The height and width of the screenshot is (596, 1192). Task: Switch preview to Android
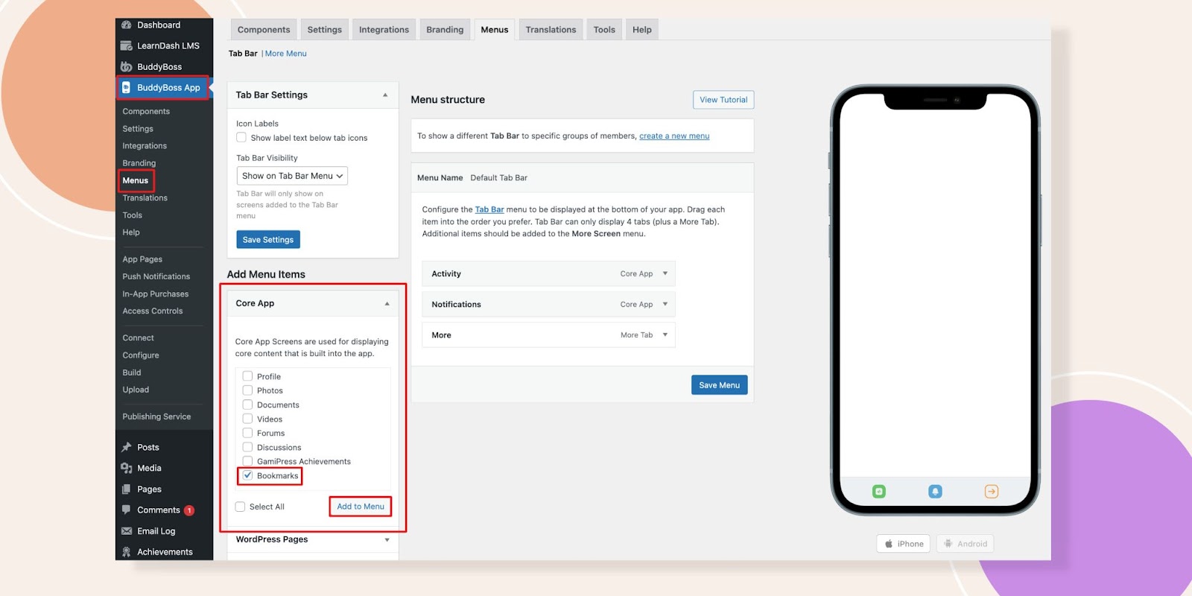(966, 544)
